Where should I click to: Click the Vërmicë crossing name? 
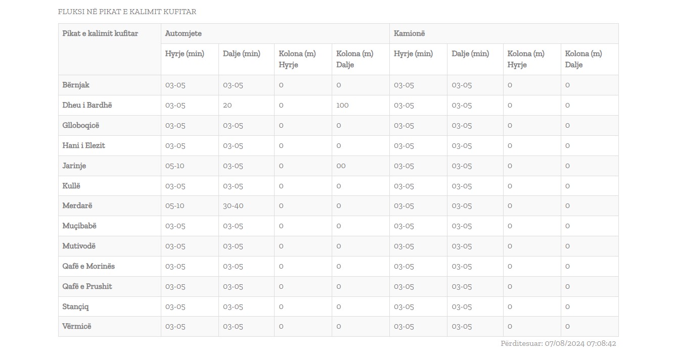tap(77, 326)
